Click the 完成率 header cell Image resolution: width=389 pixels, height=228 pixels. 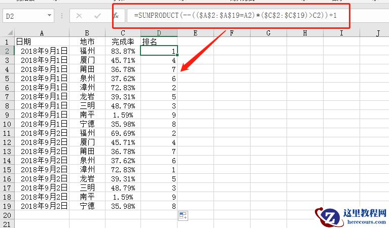click(123, 42)
